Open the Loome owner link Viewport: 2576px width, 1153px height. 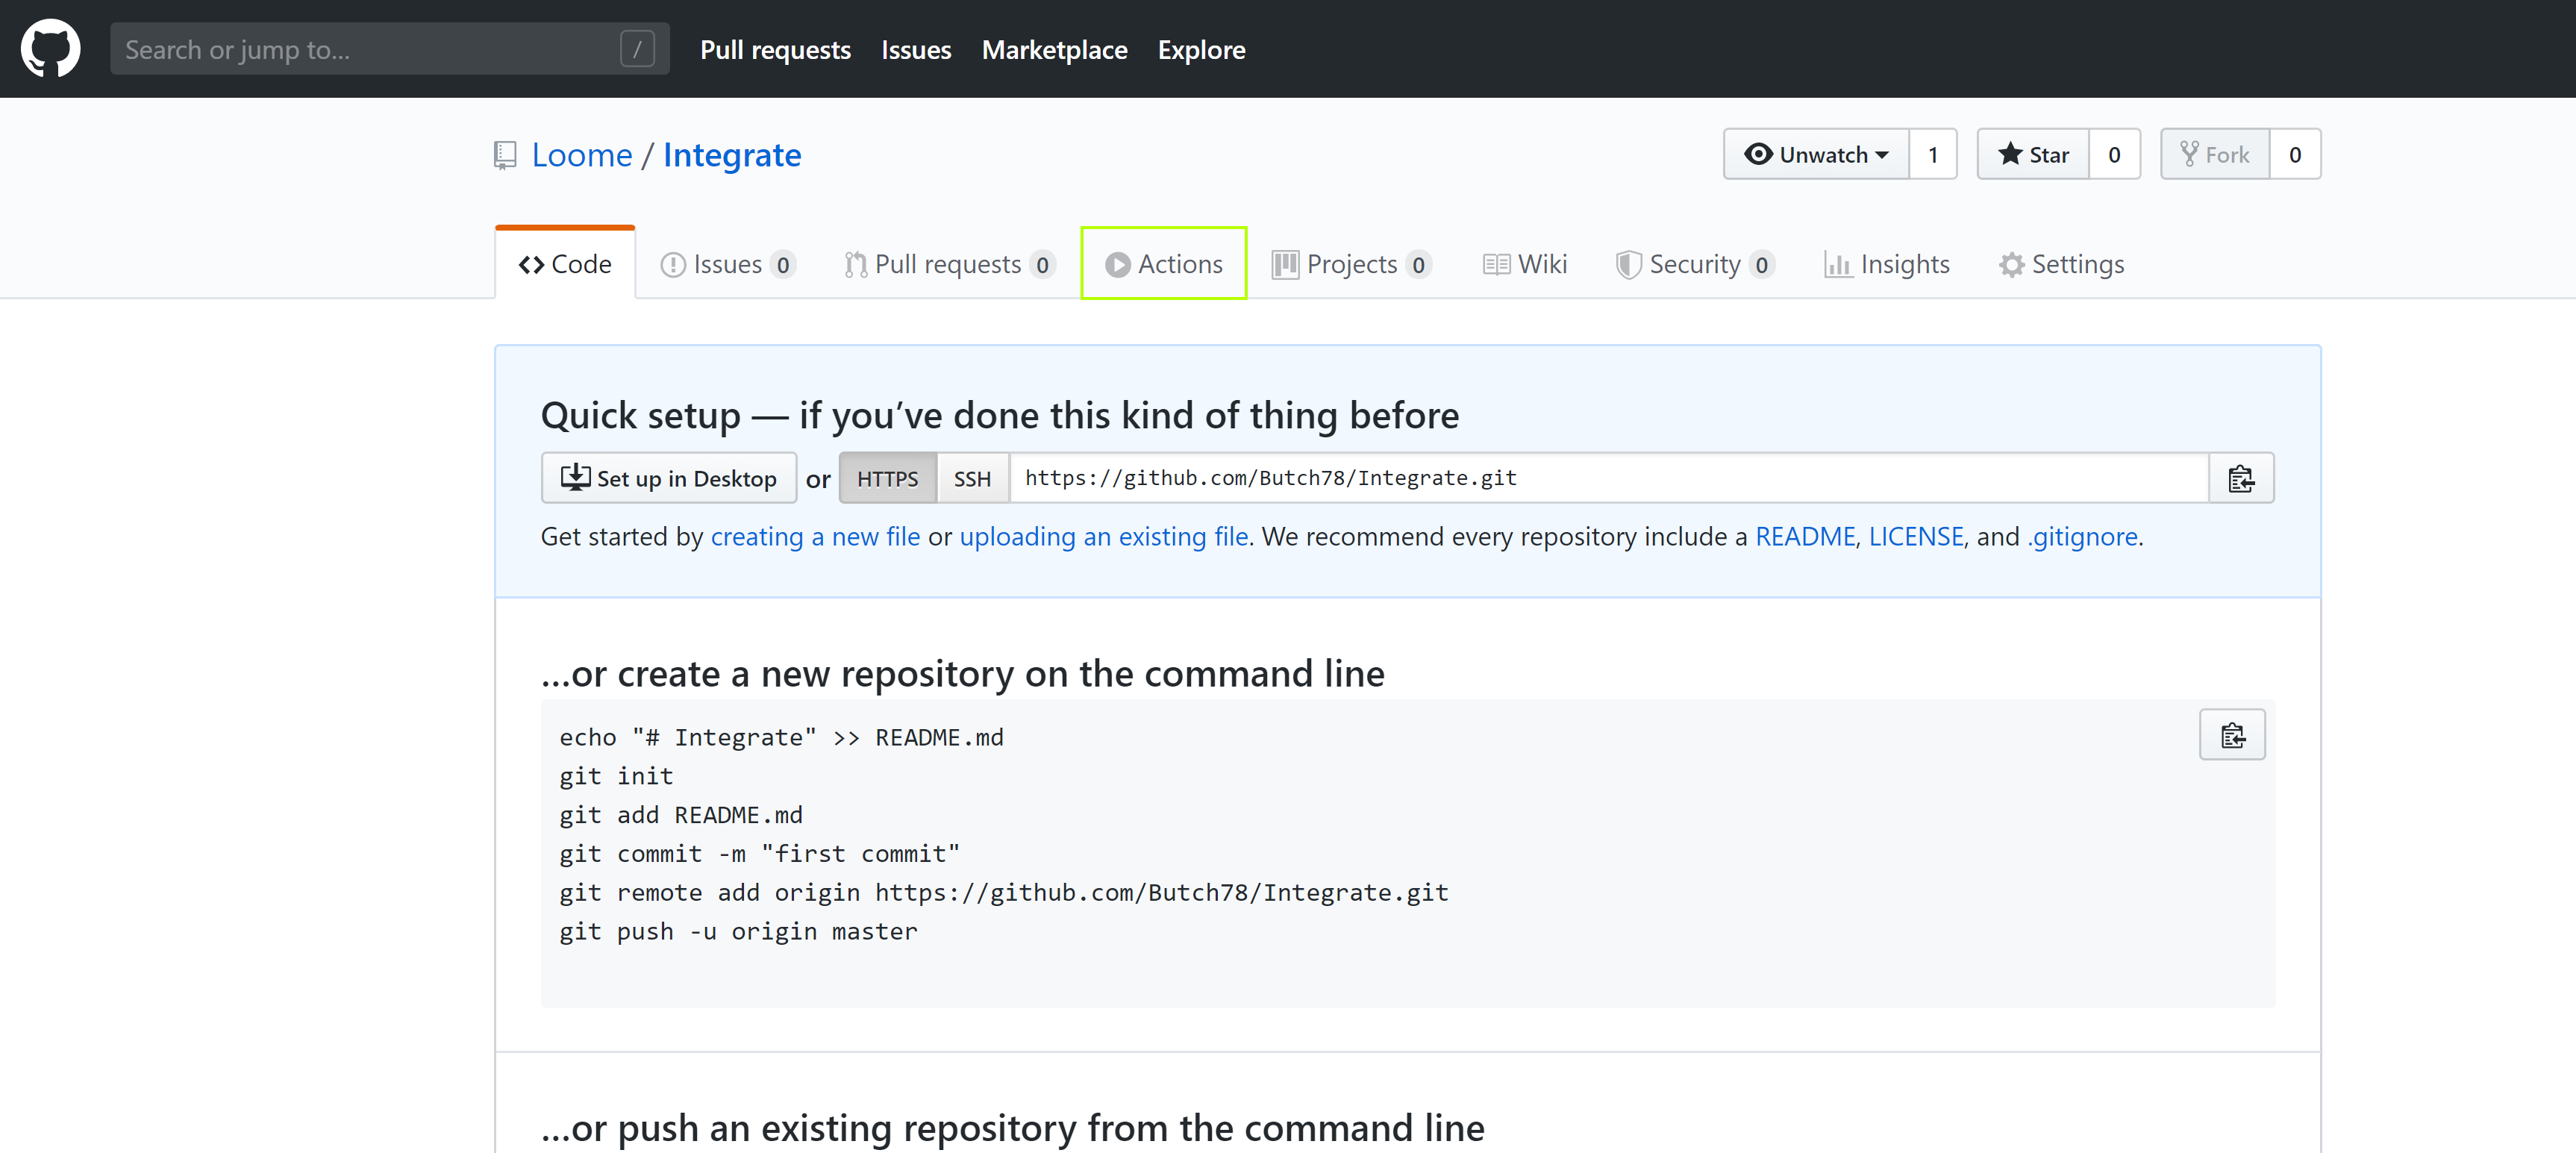coord(582,155)
